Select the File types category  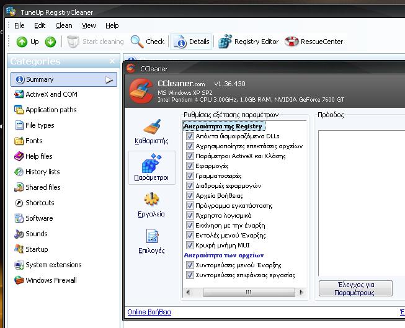pyautogui.click(x=34, y=125)
